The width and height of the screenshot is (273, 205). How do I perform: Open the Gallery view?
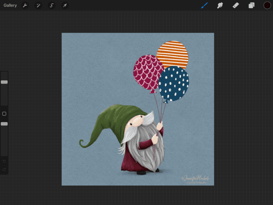click(10, 5)
